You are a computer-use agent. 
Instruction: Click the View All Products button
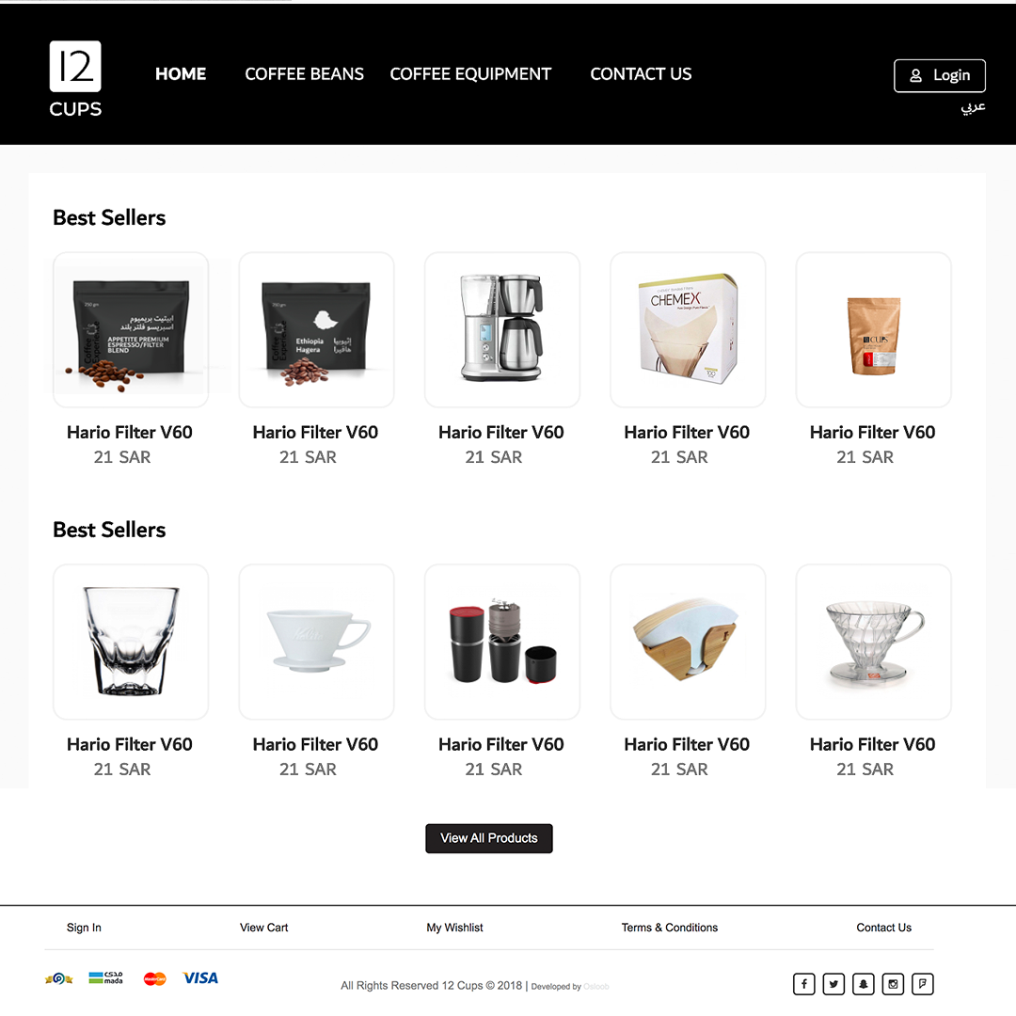pos(489,838)
